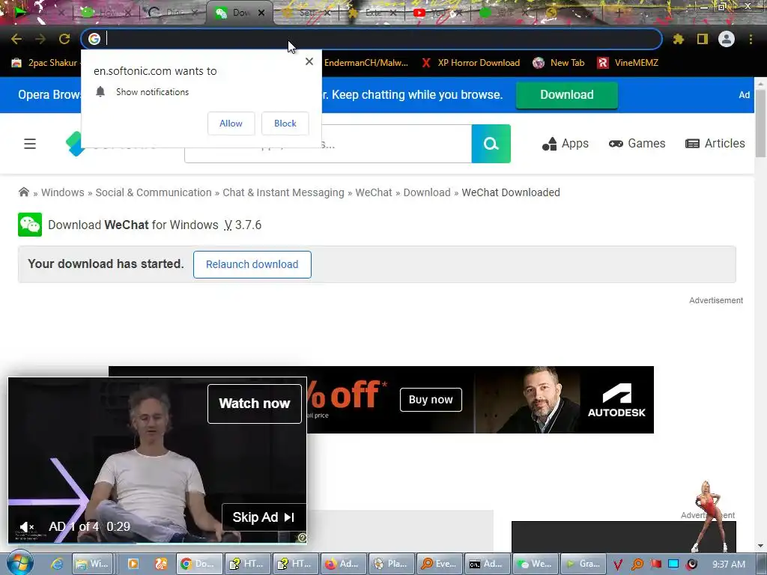
Task: Reload the page with the refresh icon
Action: [64, 39]
